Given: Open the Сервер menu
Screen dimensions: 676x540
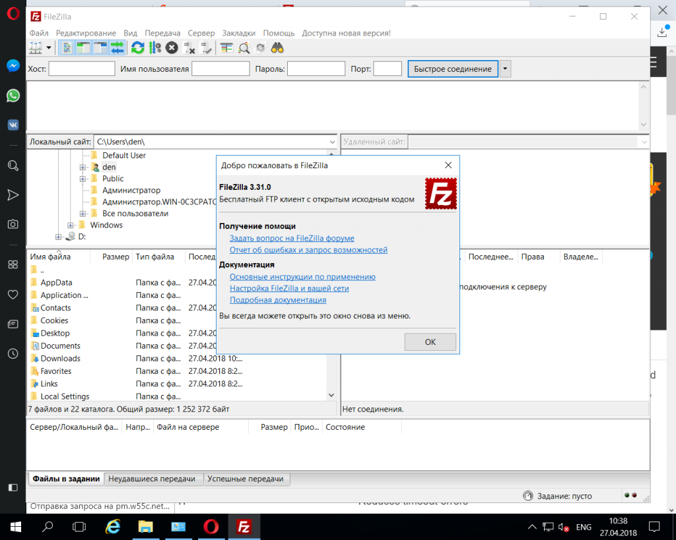Looking at the screenshot, I should click(x=201, y=33).
